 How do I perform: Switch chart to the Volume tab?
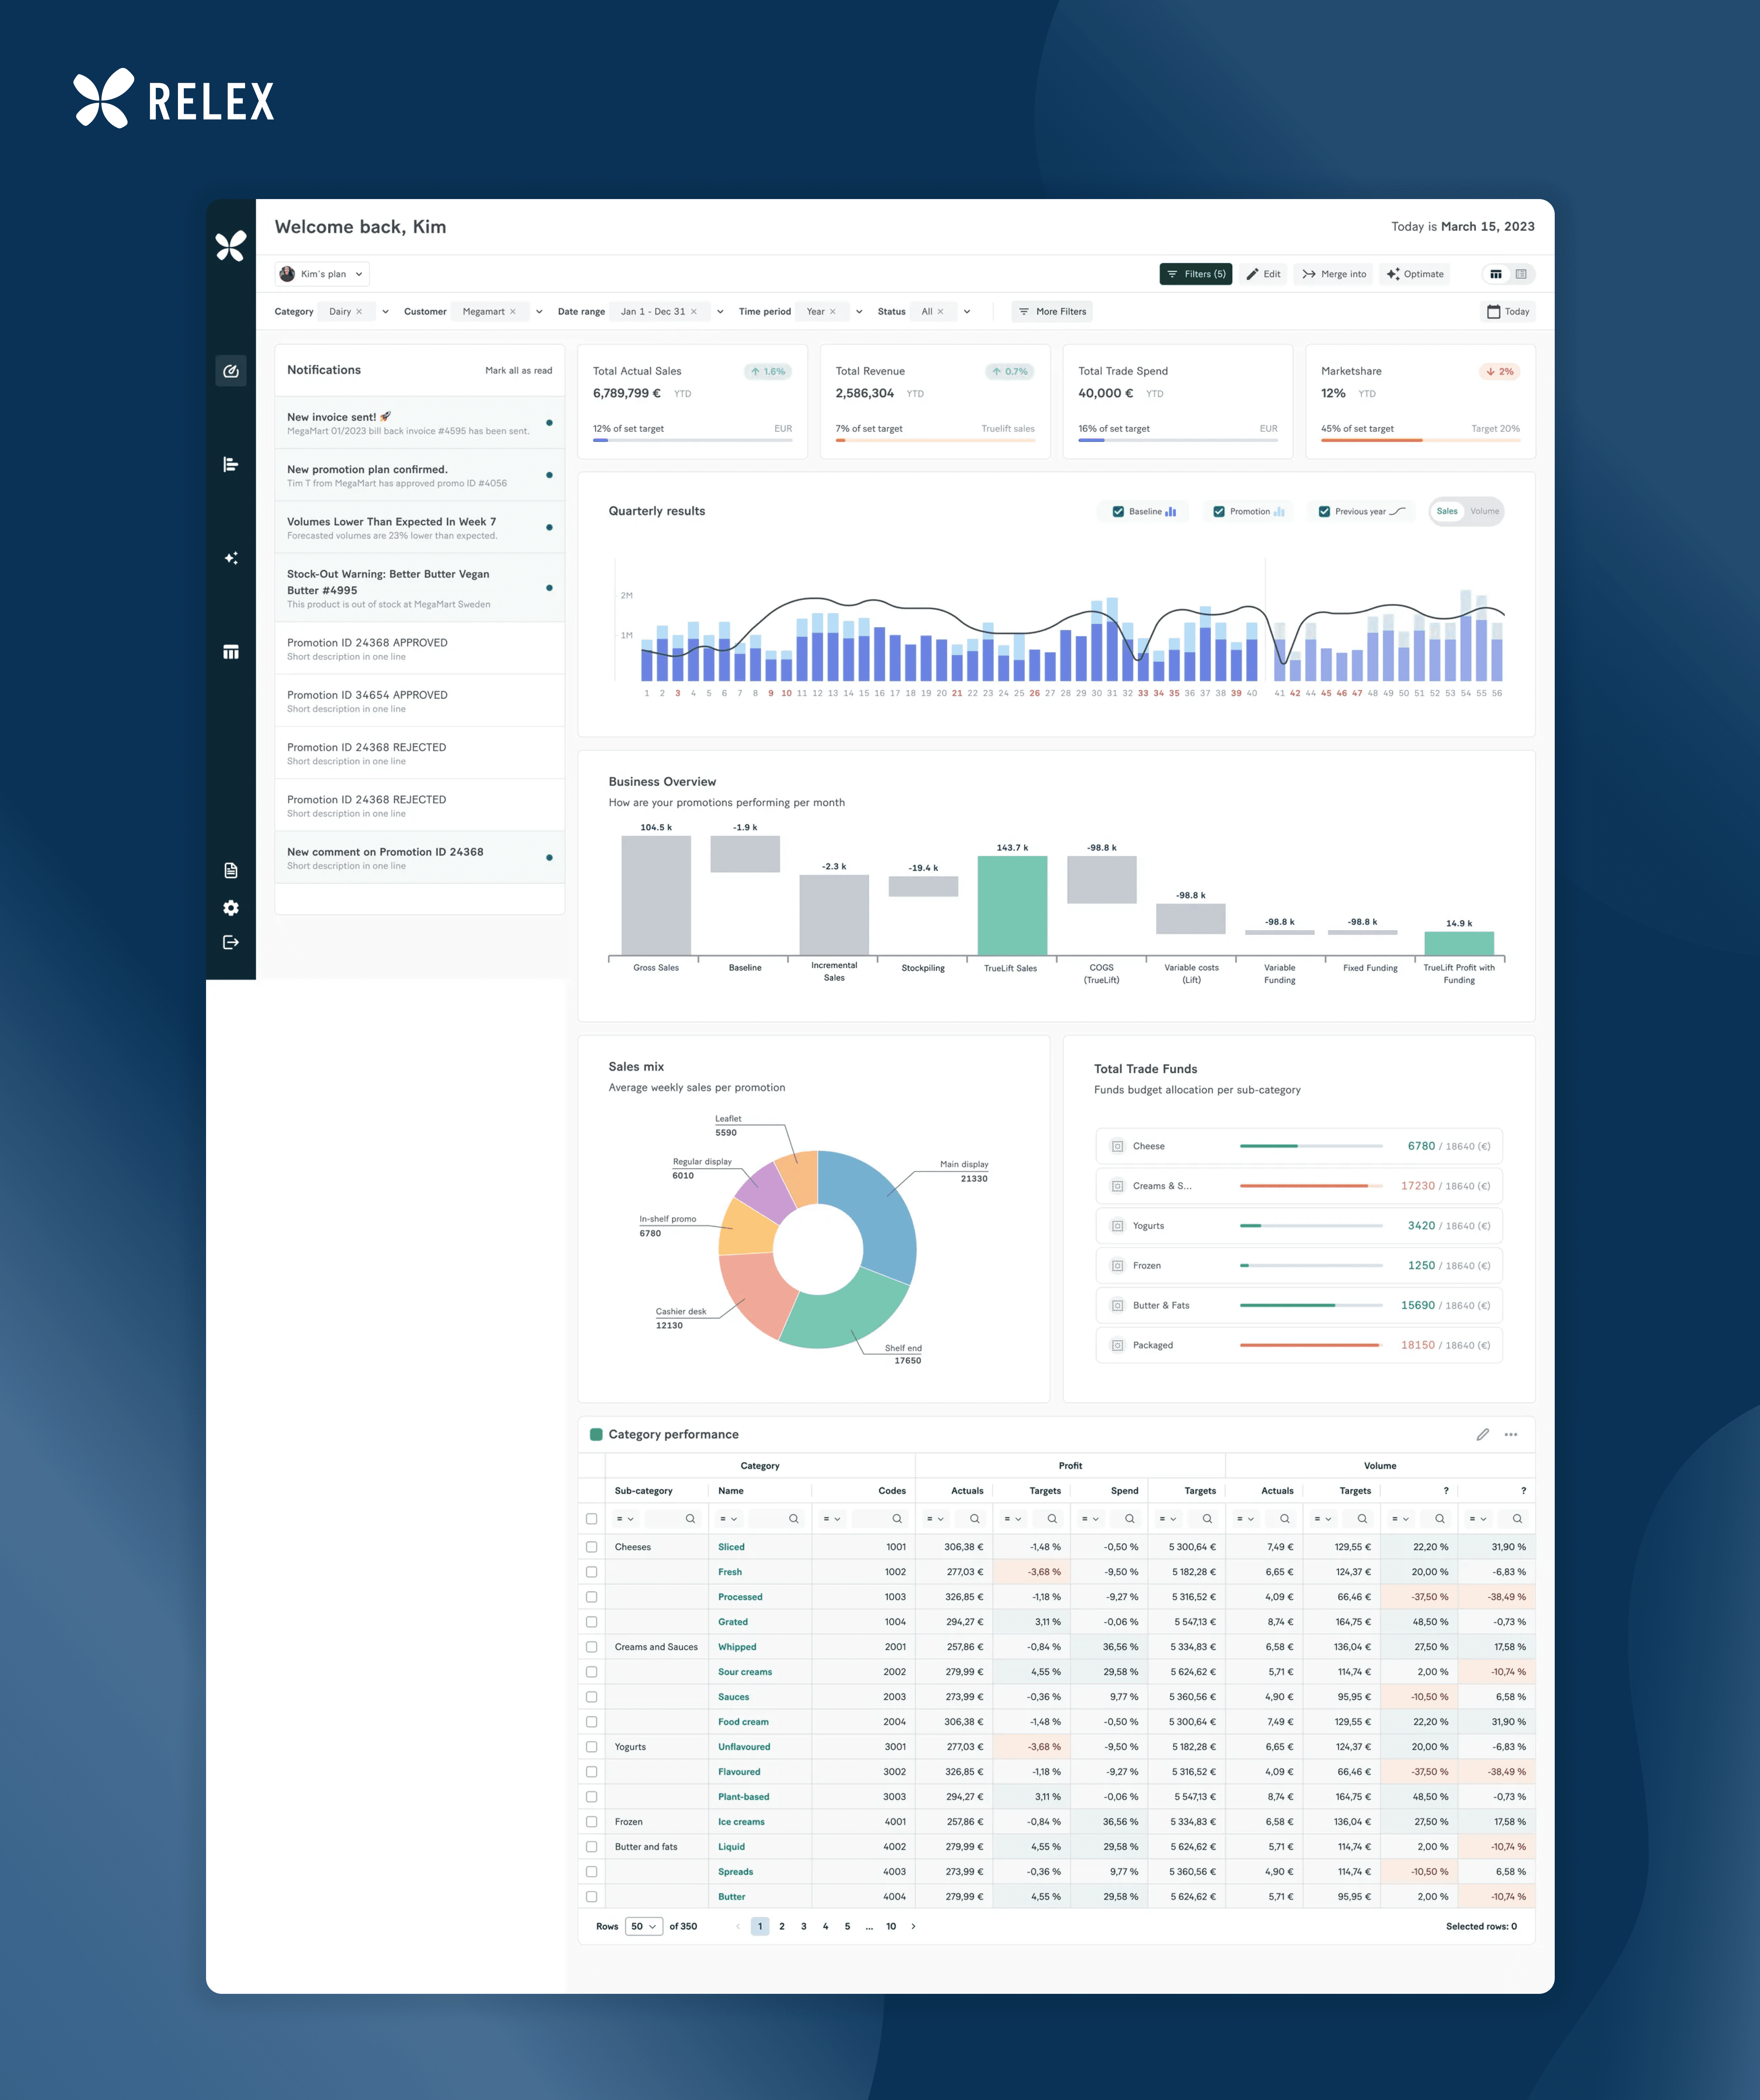click(x=1484, y=511)
